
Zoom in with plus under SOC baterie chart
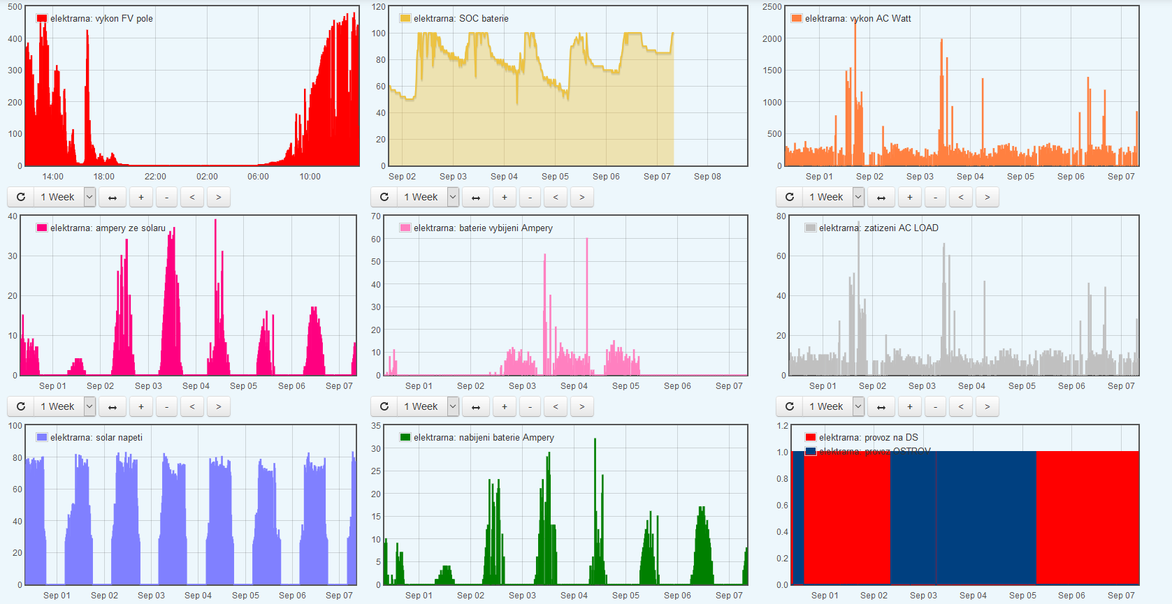click(x=505, y=197)
